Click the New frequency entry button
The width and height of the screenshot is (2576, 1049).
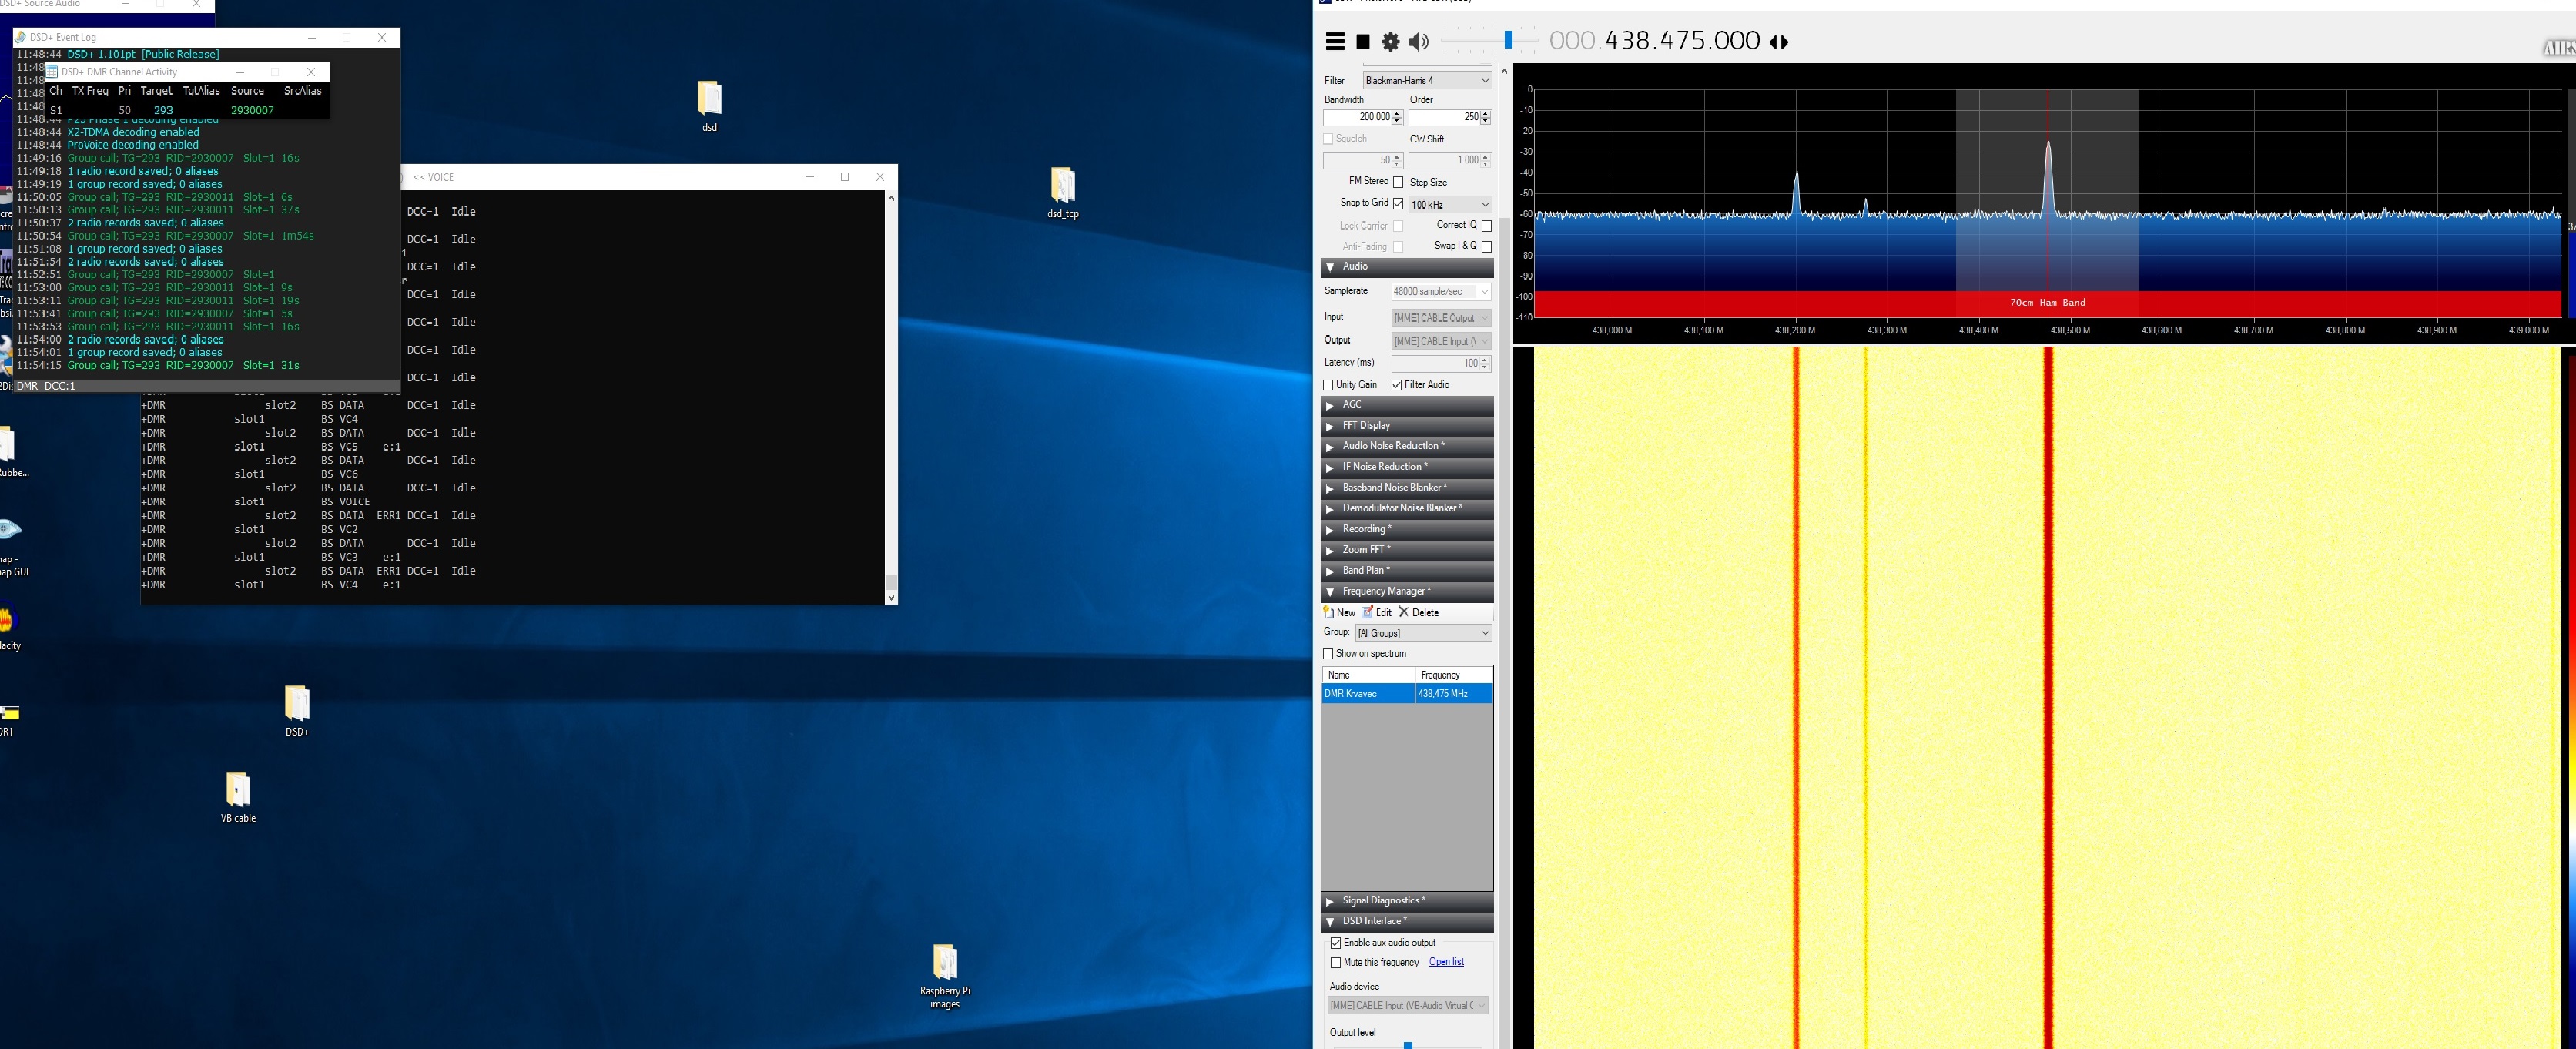point(1339,612)
